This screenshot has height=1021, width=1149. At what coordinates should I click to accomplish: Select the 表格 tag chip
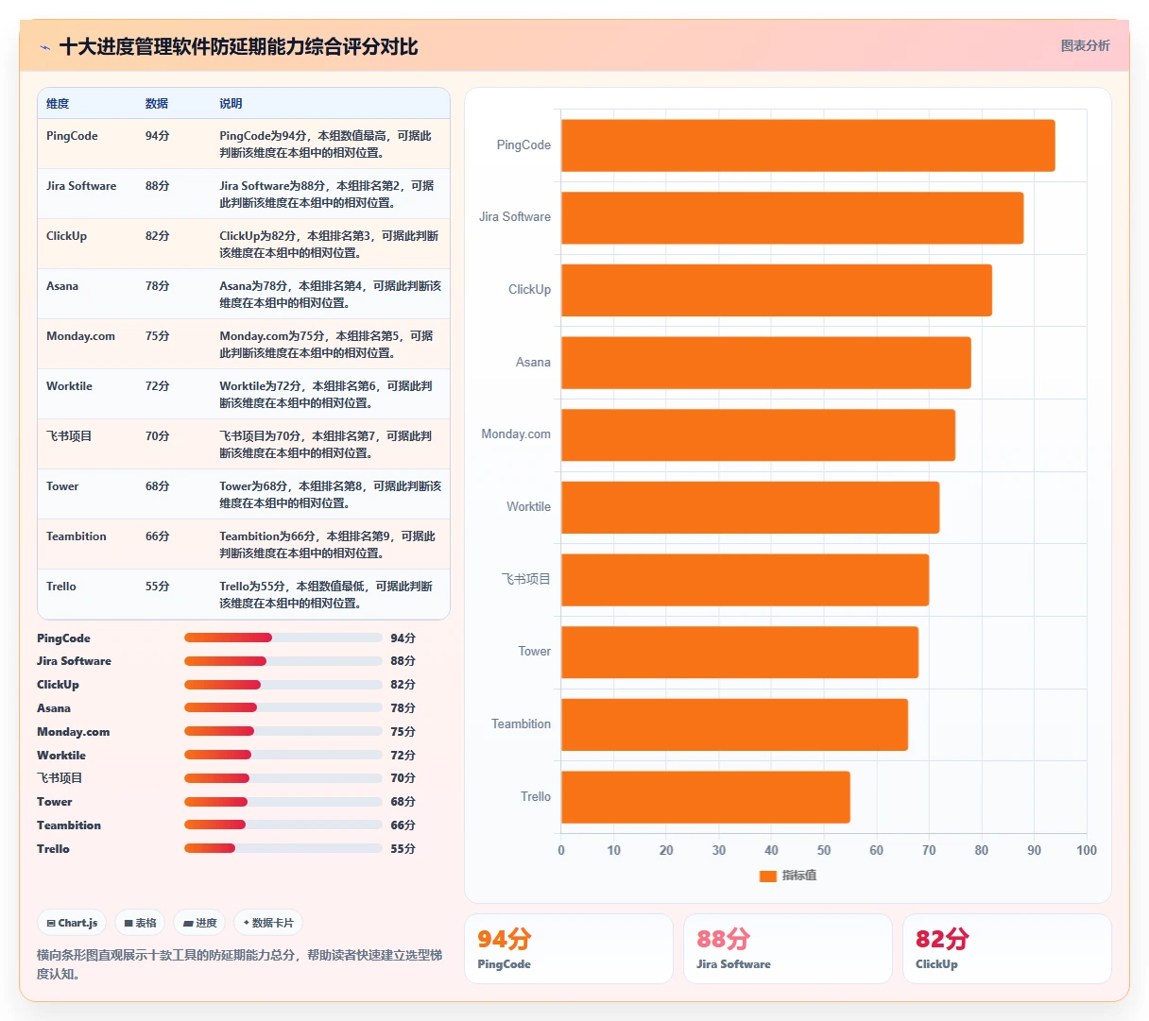click(x=140, y=923)
